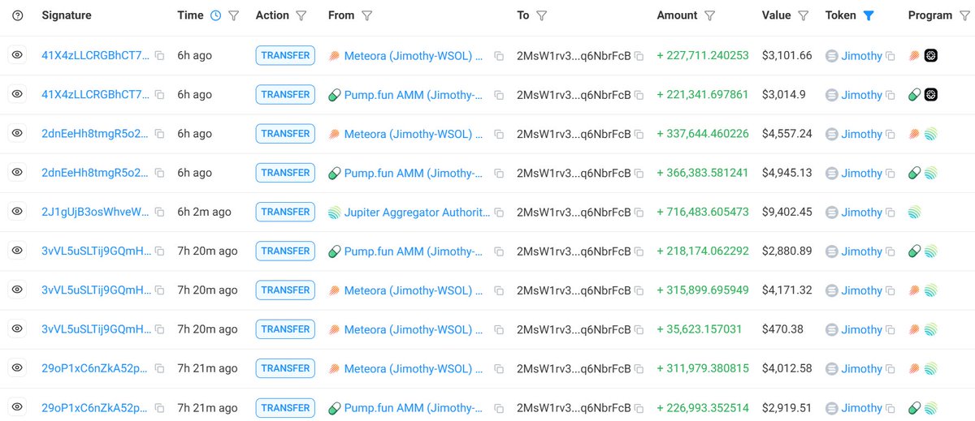
Task: Open the Value column filter
Action: click(x=804, y=15)
